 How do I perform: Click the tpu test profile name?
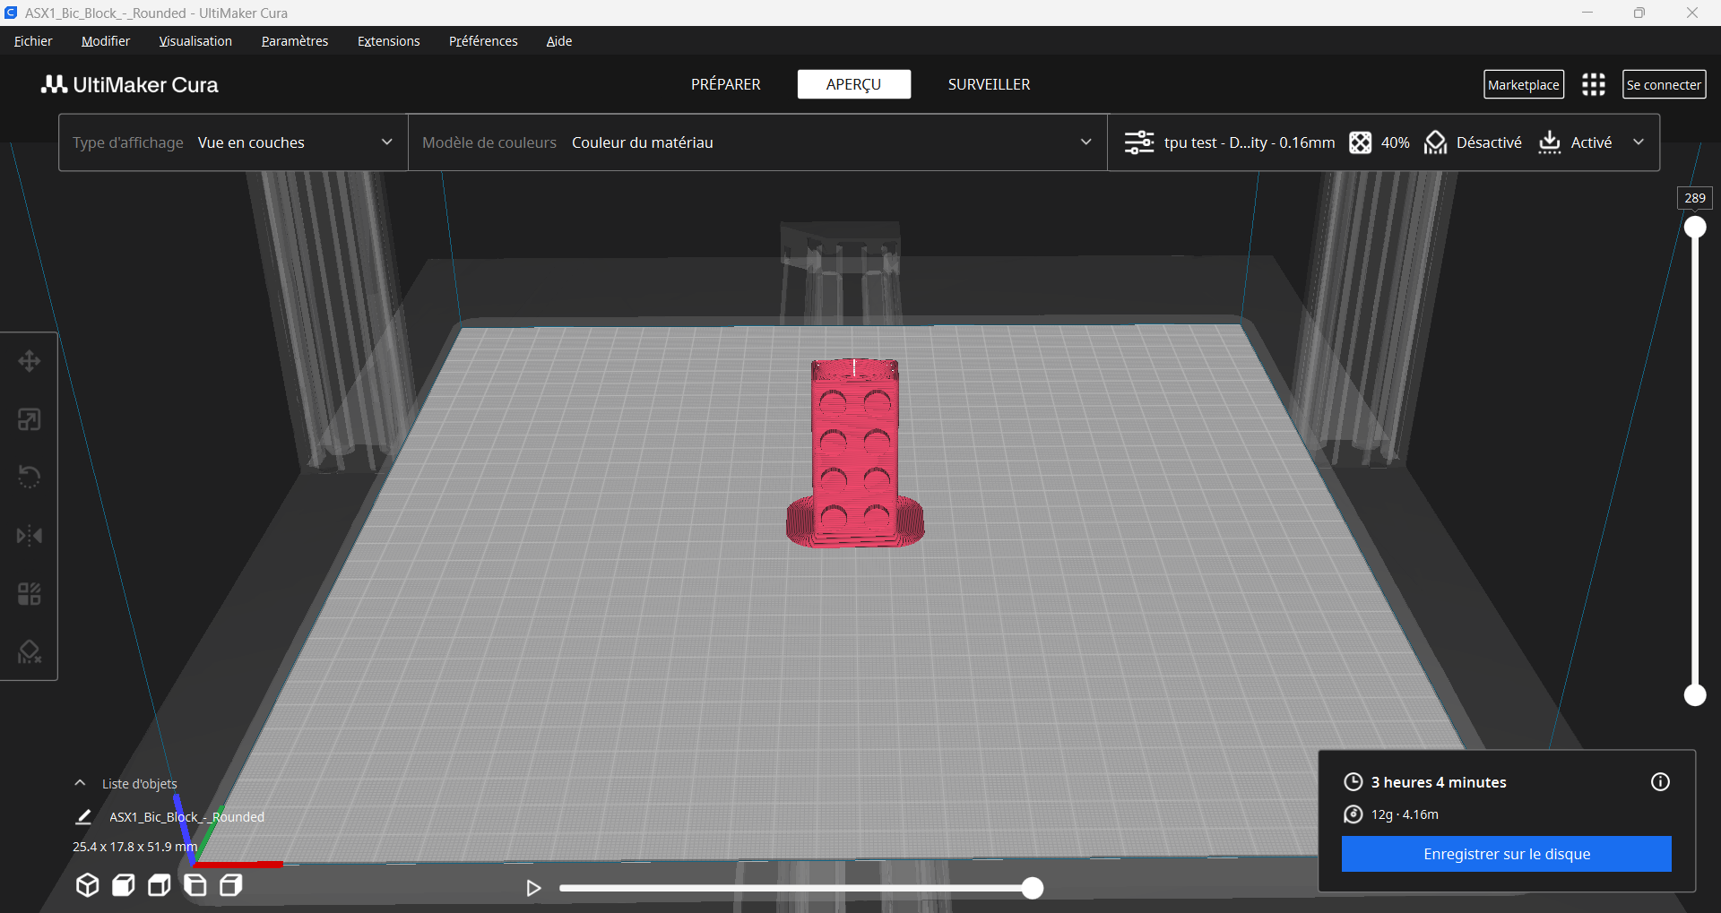coord(1250,142)
